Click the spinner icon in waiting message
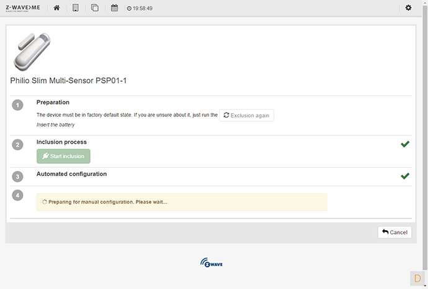428x289 pixels. point(45,202)
